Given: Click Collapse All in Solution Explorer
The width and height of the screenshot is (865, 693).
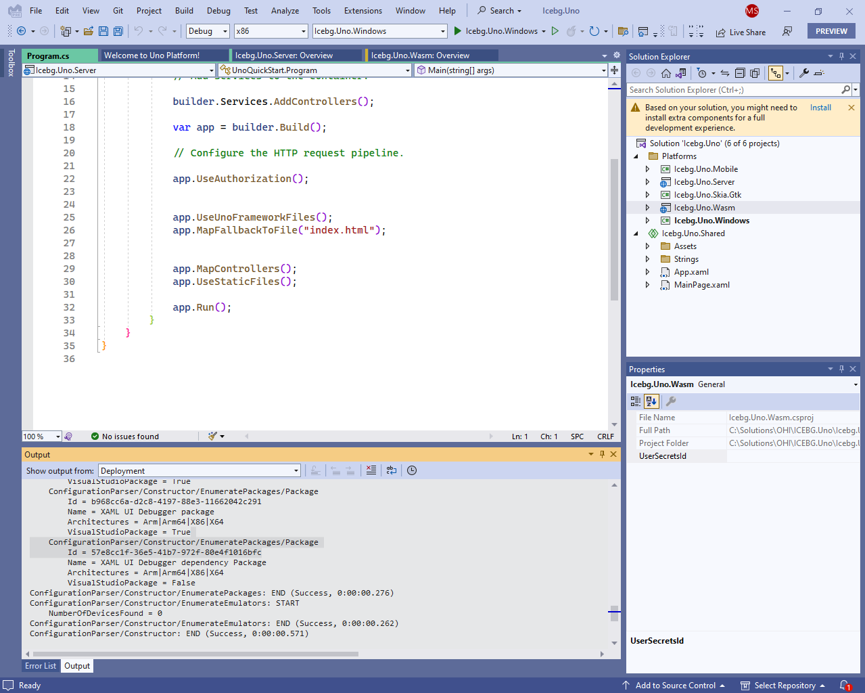Looking at the screenshot, I should coord(740,73).
